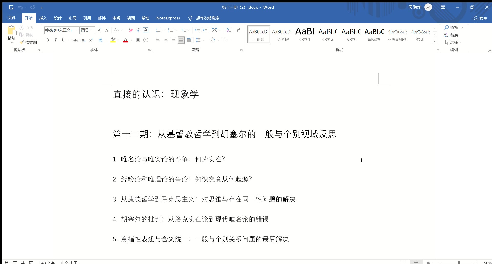Click the enclosed characters icon
The height and width of the screenshot is (264, 492).
[x=146, y=40]
